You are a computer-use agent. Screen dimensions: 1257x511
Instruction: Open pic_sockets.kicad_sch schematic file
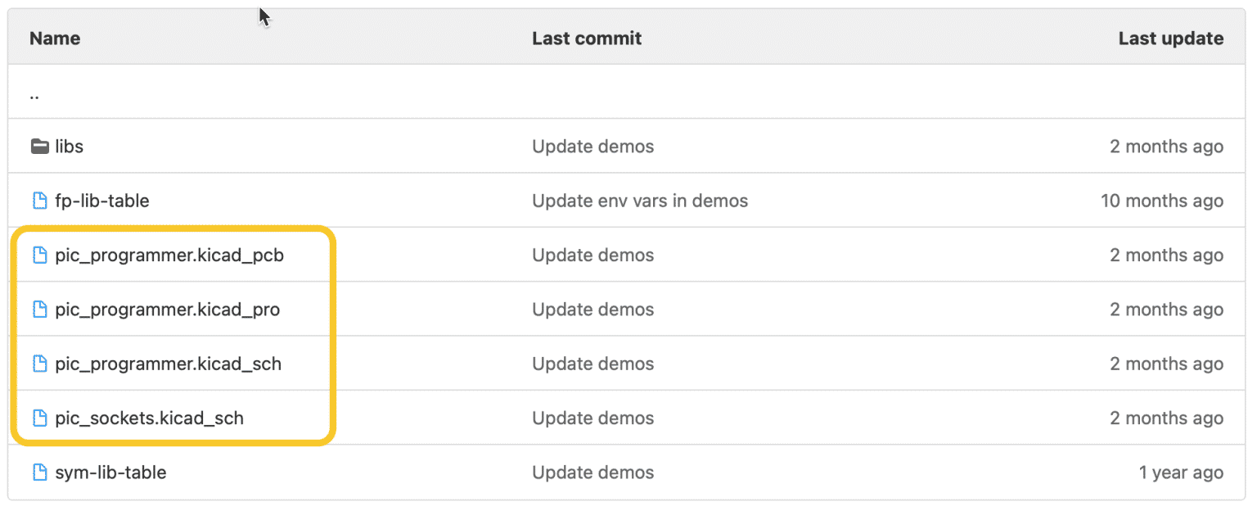click(x=150, y=418)
